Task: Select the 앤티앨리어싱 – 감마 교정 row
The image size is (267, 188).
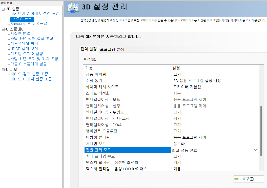Action: [171, 118]
